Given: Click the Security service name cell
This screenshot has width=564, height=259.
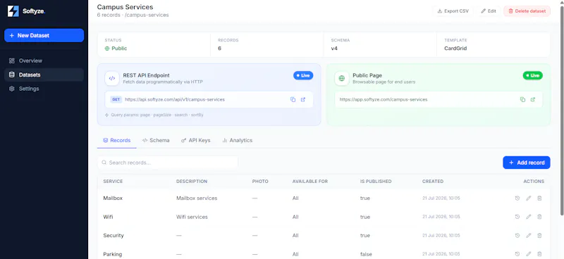Looking at the screenshot, I should coord(114,236).
